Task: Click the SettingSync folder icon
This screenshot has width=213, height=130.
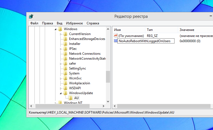Action: point(65,68)
